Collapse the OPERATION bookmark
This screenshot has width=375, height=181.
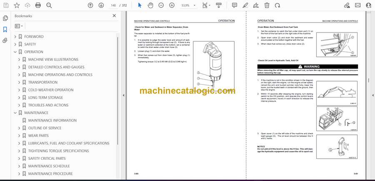coord(15,52)
